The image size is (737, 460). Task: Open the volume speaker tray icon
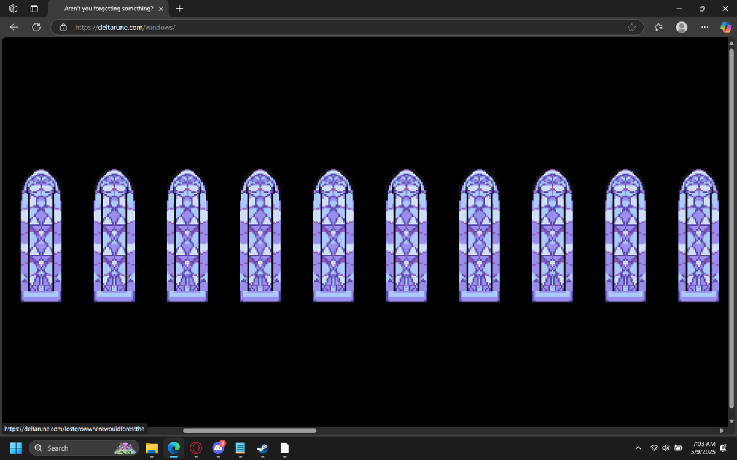tap(666, 448)
